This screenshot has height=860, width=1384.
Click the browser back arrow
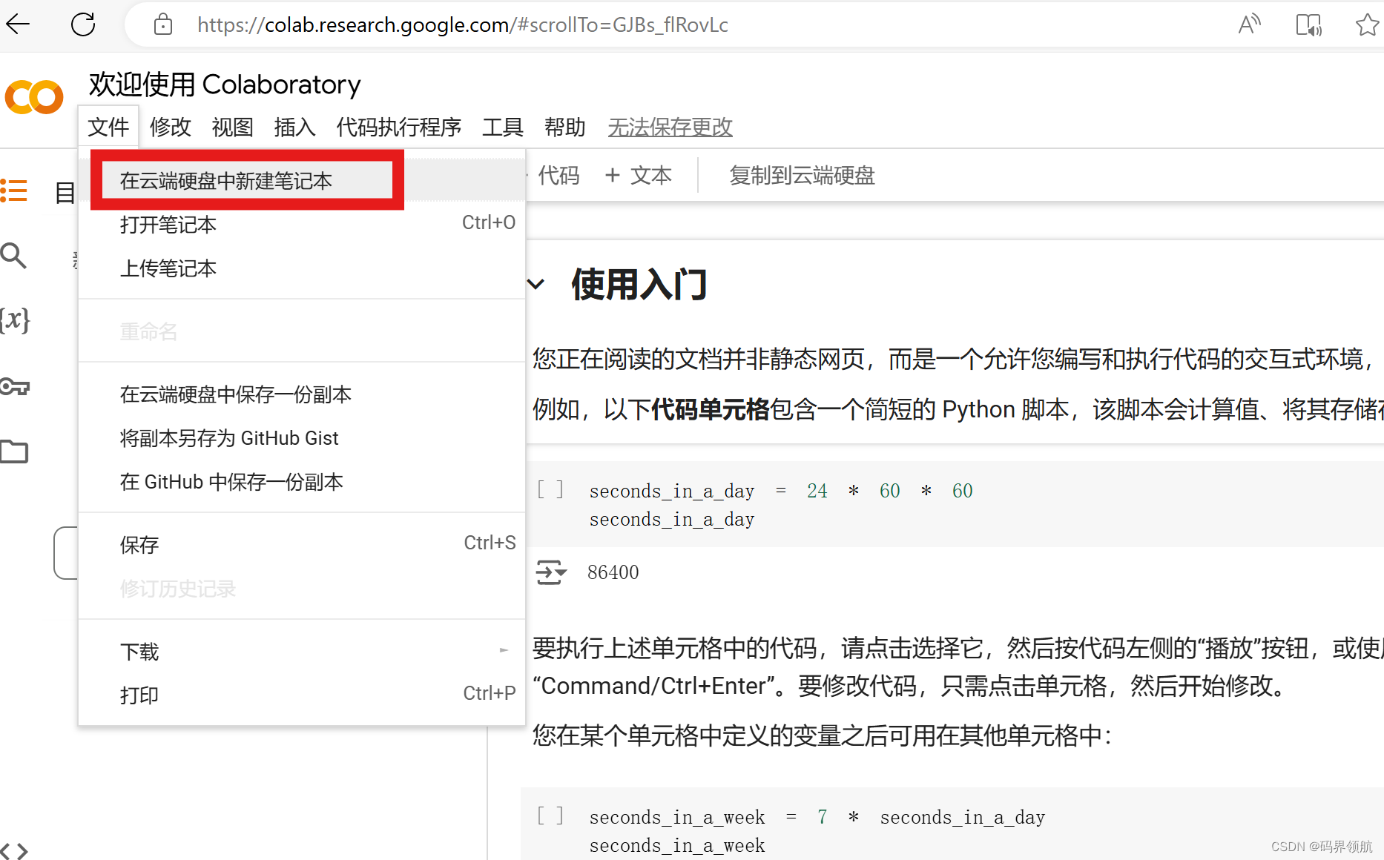18,24
